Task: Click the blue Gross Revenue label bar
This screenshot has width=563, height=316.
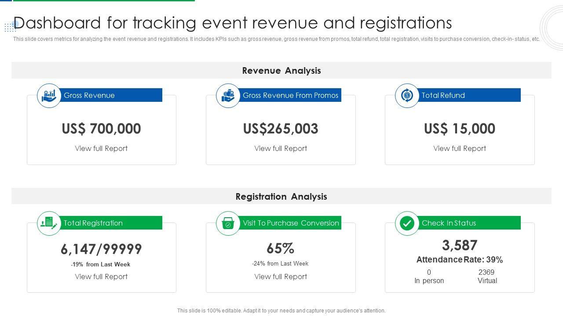Action: click(x=112, y=95)
